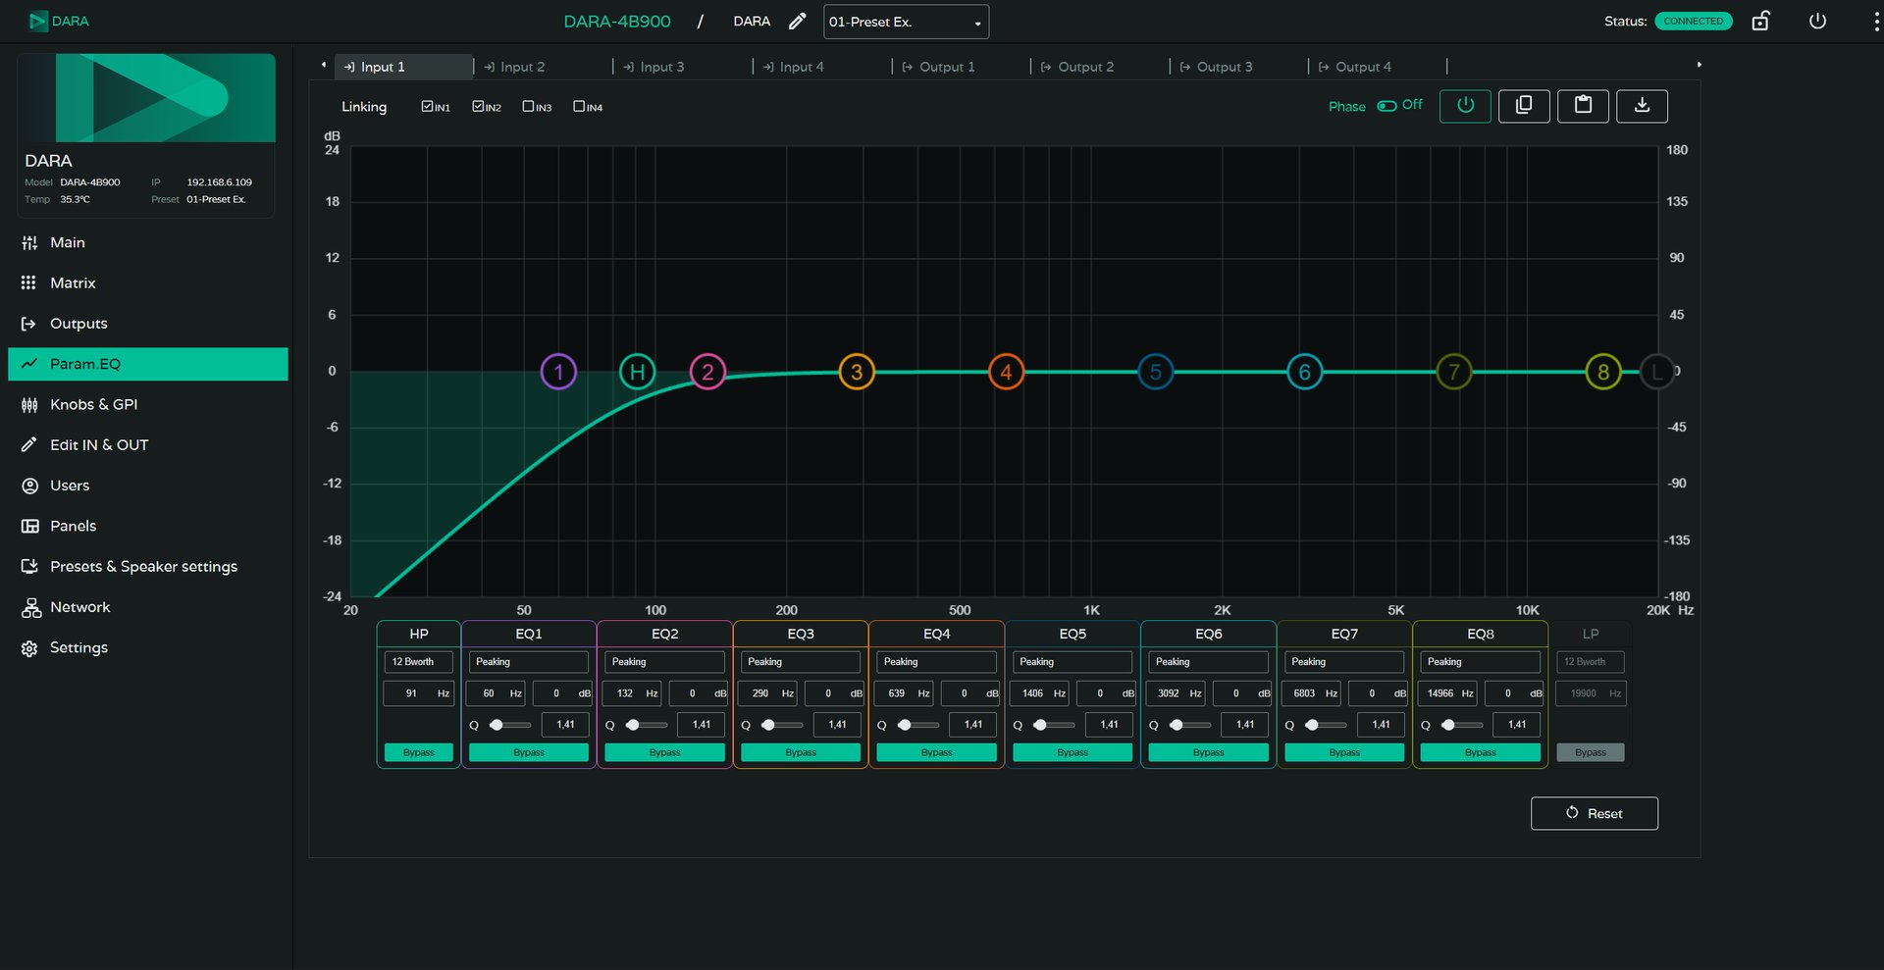This screenshot has height=970, width=1884.
Task: Paste EQ settings with the clipboard icon
Action: click(x=1583, y=106)
